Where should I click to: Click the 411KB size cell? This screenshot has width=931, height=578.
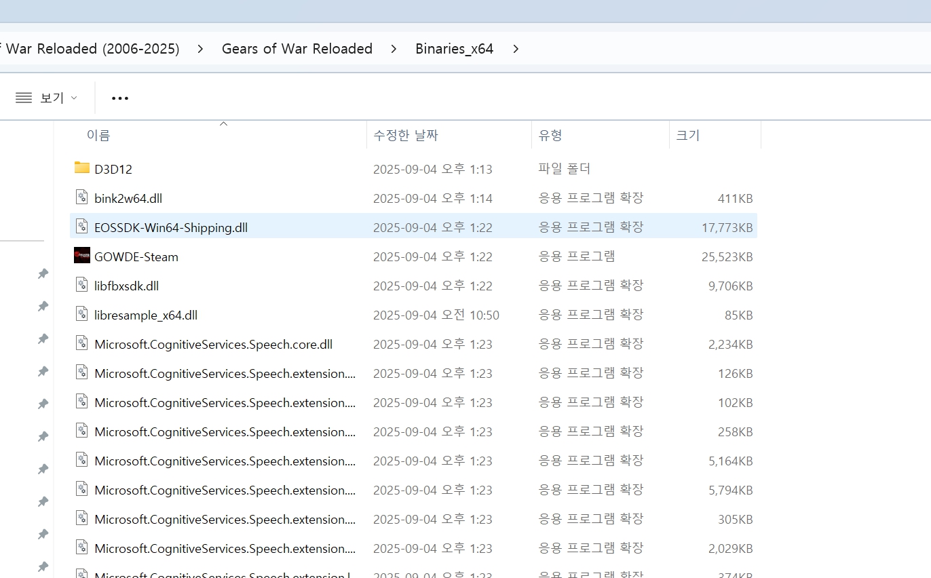click(736, 198)
